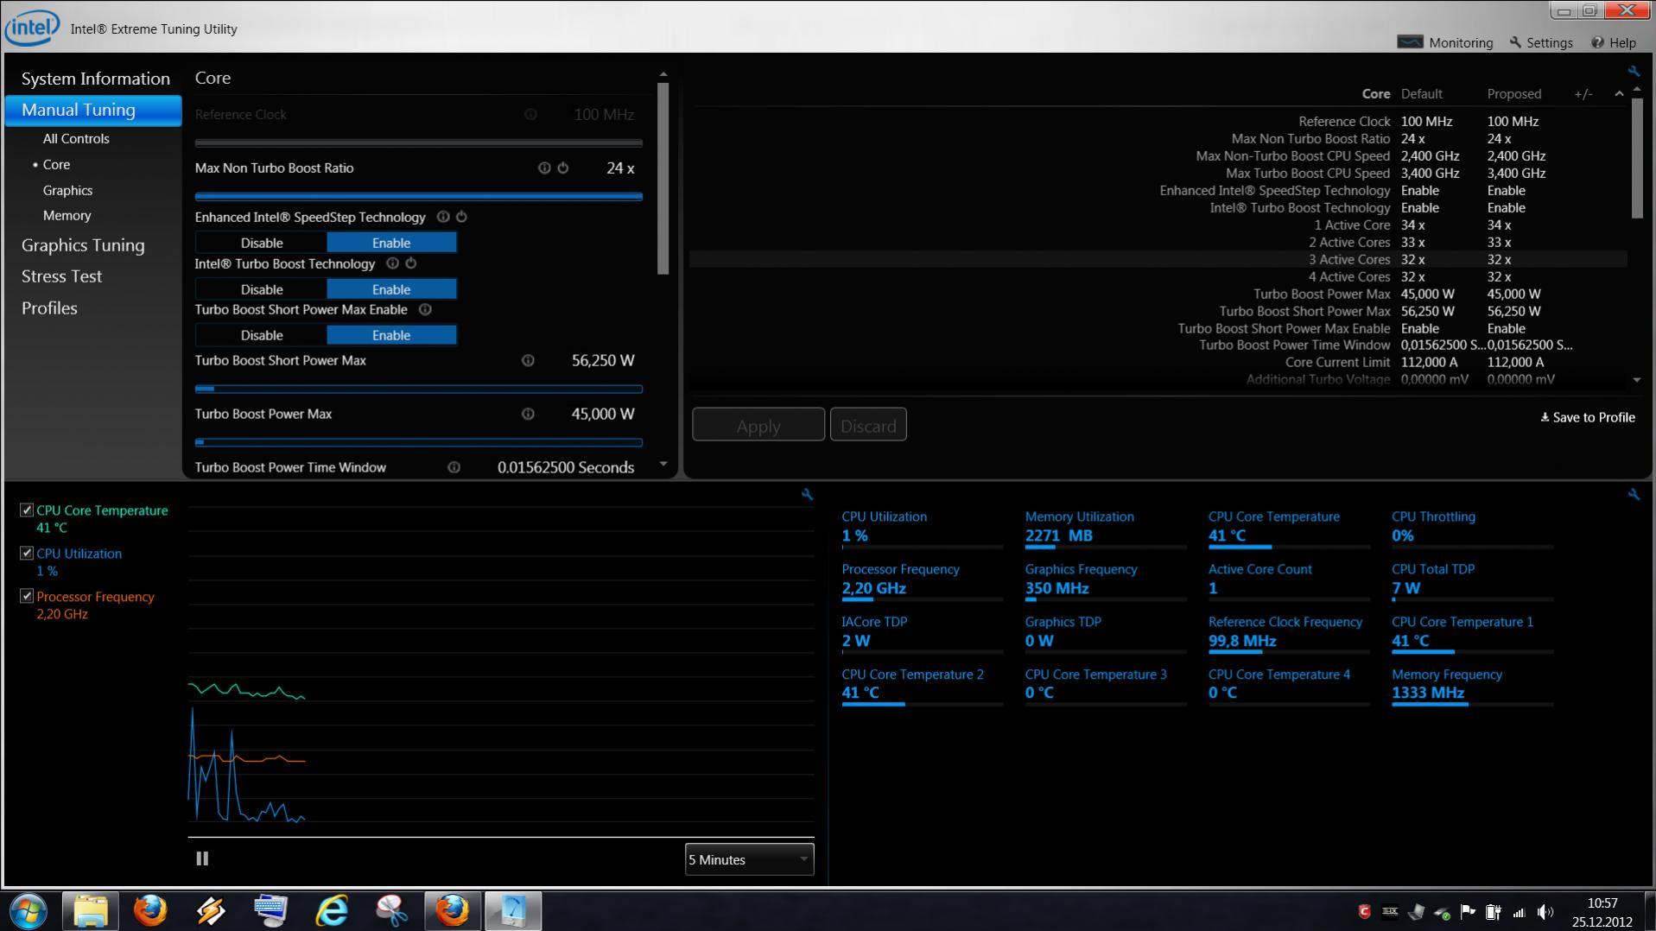Click the Turbo Boost Power Max slider
The height and width of the screenshot is (931, 1656).
click(x=418, y=442)
